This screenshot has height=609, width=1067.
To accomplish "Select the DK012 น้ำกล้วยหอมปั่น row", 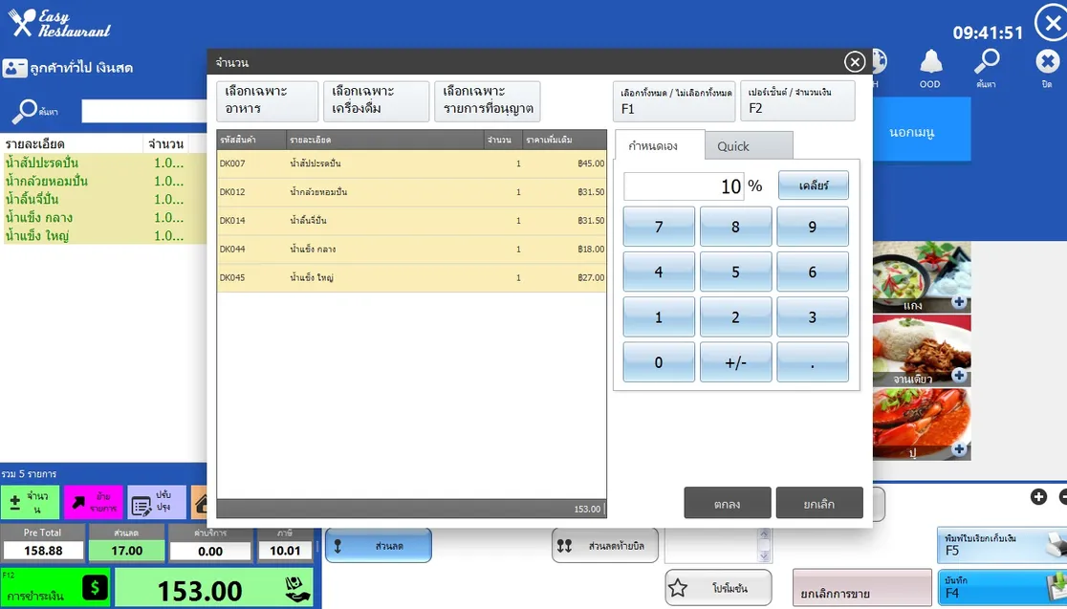I will (x=411, y=192).
